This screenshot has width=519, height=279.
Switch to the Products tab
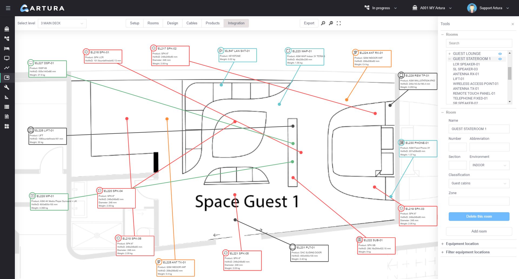point(212,23)
